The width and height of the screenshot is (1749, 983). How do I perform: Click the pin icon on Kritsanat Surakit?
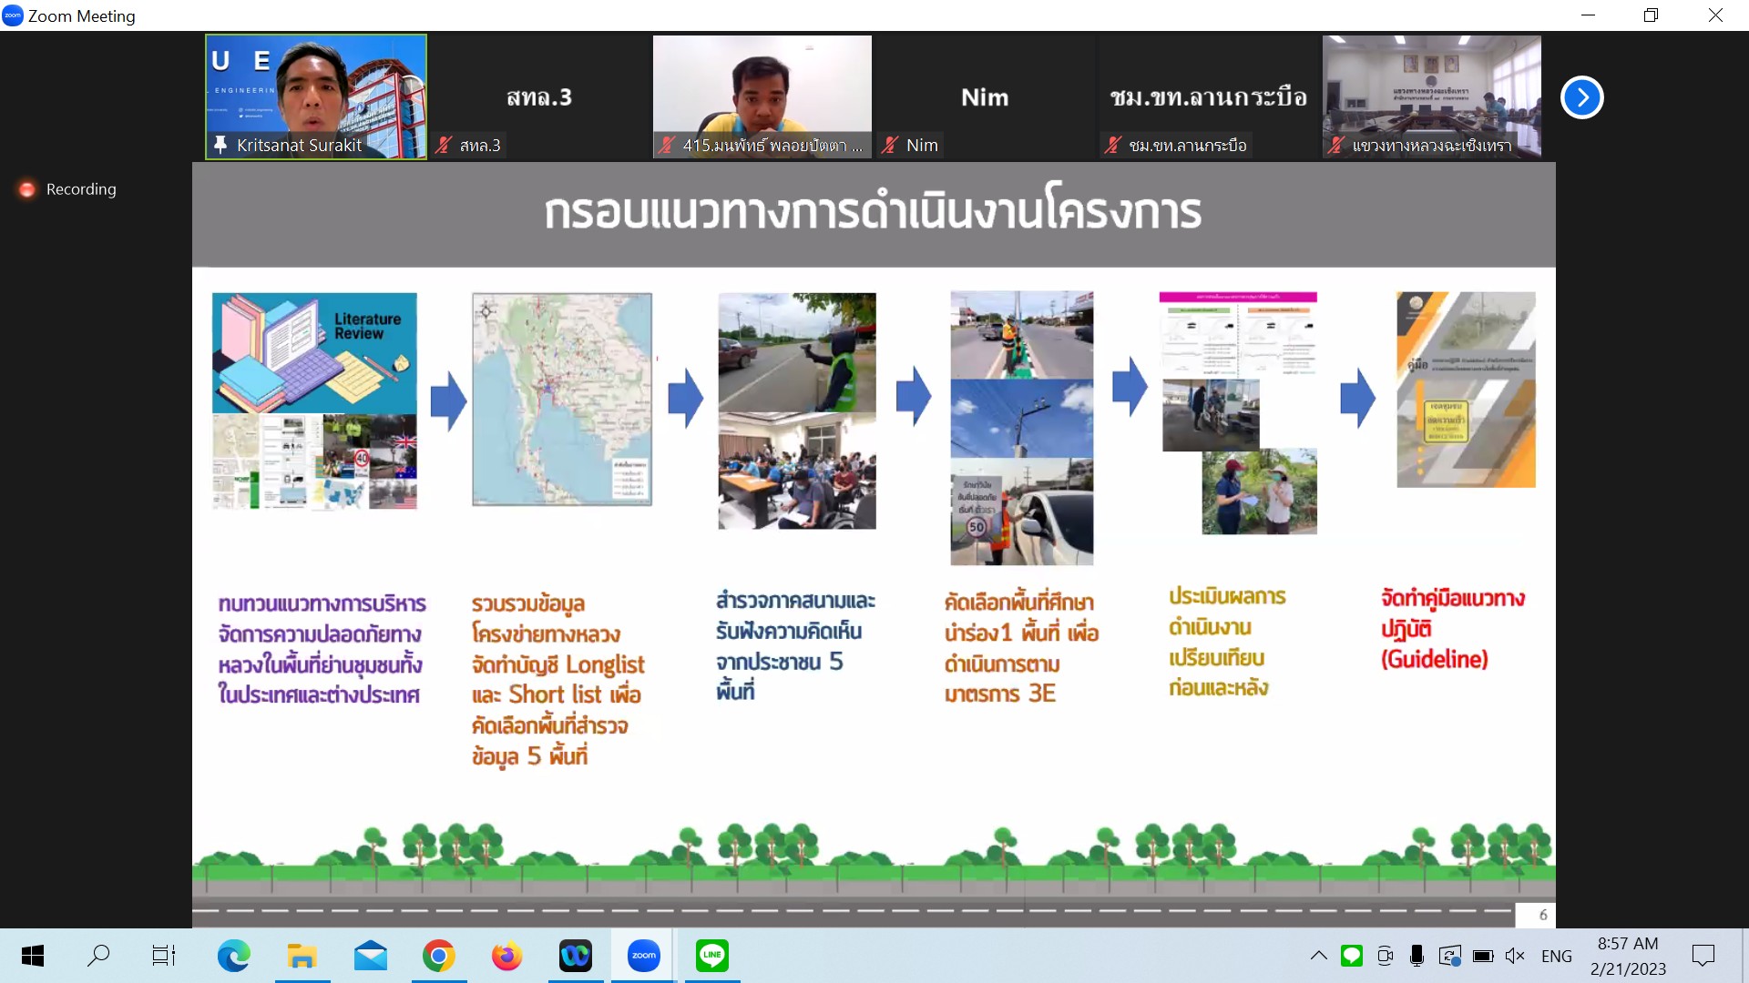220,145
